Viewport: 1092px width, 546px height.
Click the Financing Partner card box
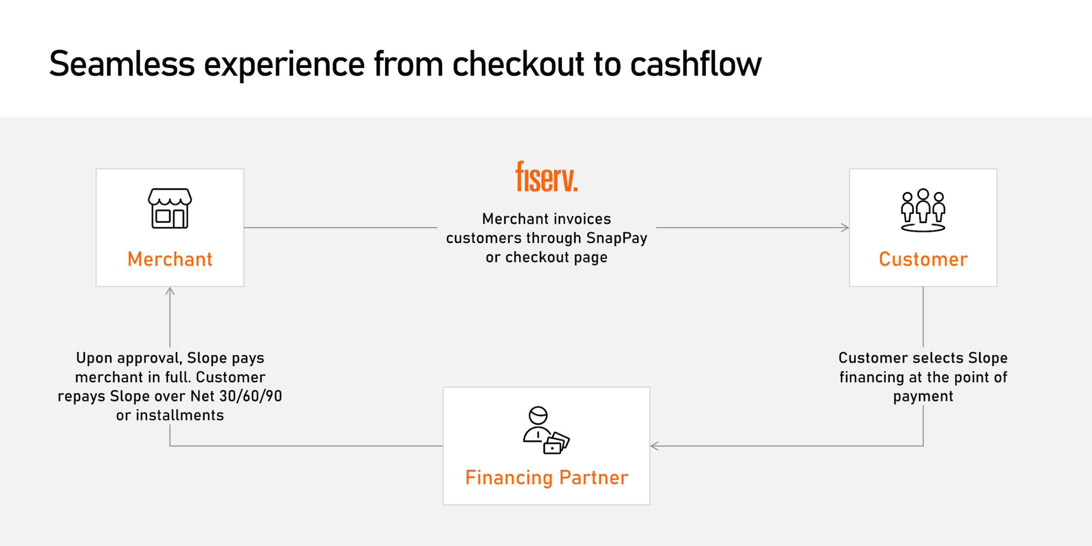[x=546, y=446]
